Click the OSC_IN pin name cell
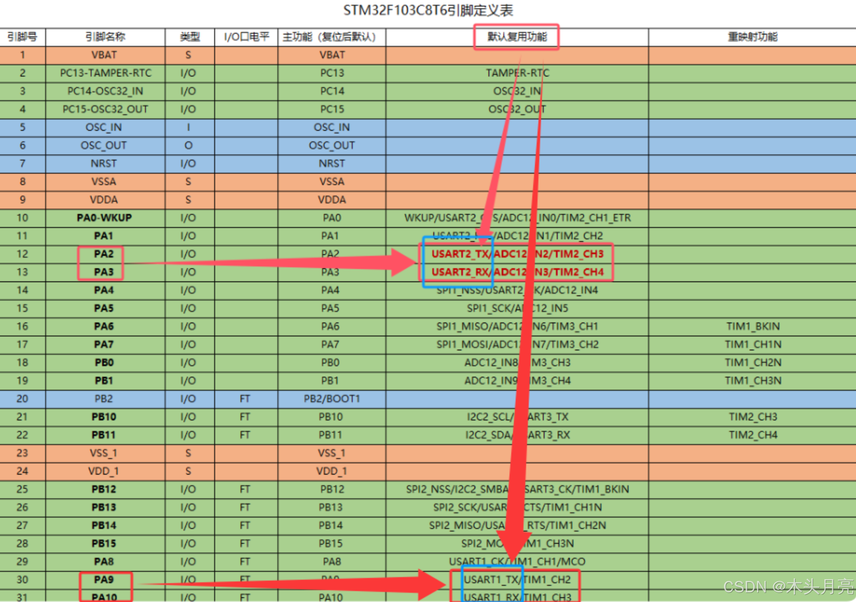Viewport: 856px width, 602px height. point(105,128)
